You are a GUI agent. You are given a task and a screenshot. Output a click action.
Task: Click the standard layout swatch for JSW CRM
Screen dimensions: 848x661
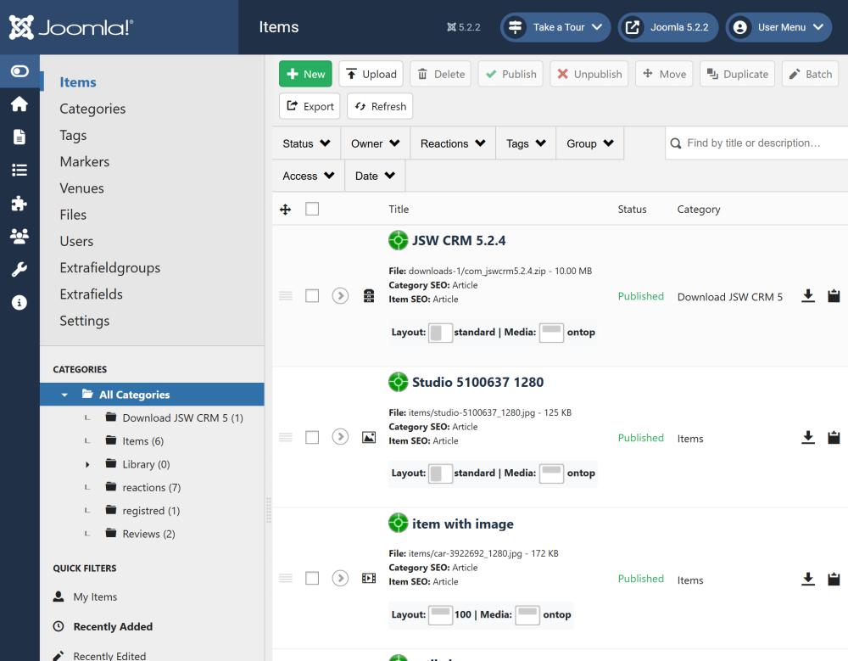click(440, 333)
